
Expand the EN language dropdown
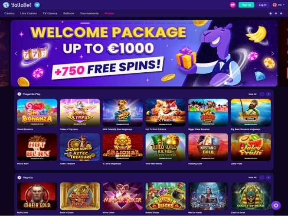tap(278, 5)
